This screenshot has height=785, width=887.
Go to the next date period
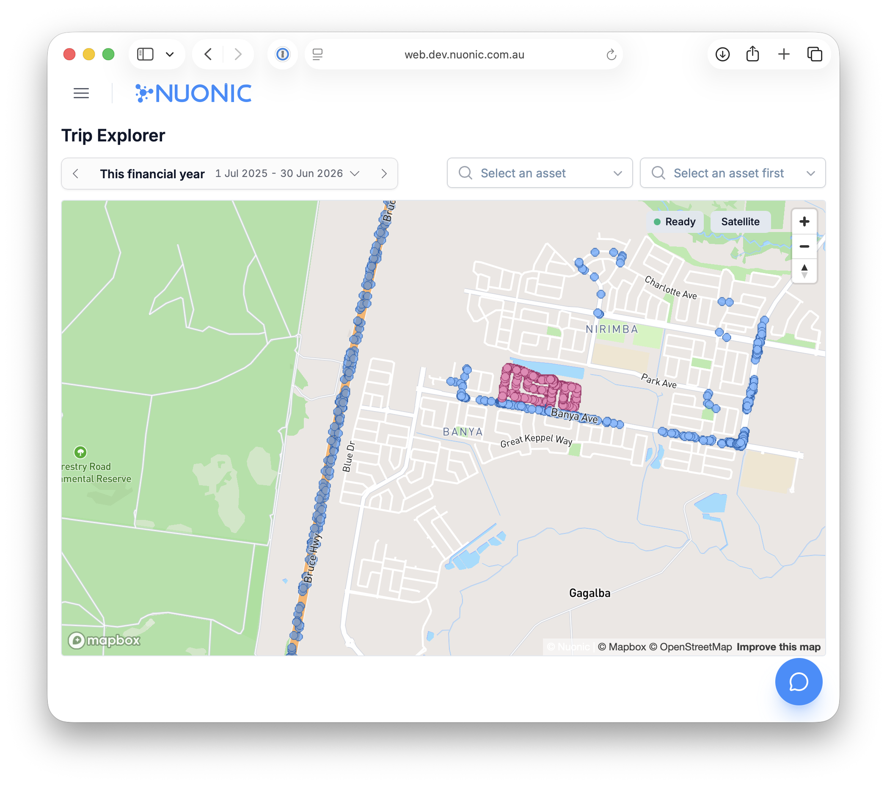coord(383,174)
